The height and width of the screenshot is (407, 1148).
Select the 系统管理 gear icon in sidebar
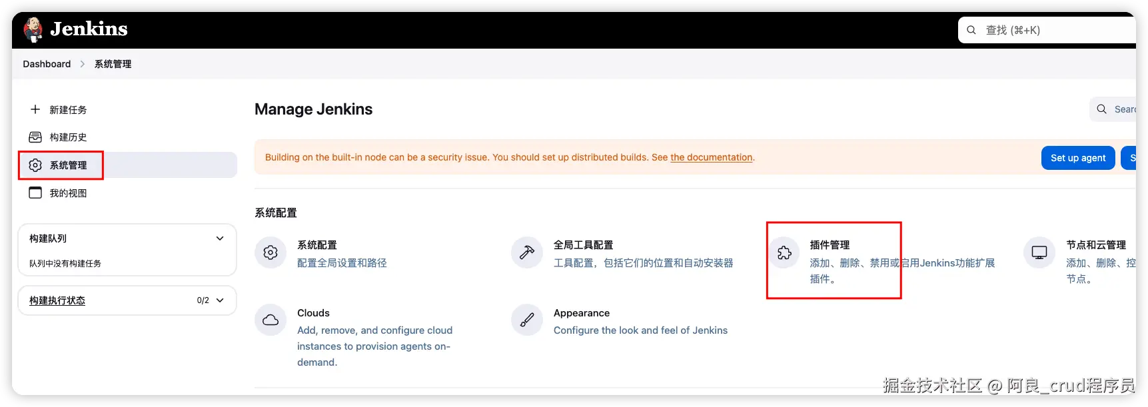click(35, 165)
